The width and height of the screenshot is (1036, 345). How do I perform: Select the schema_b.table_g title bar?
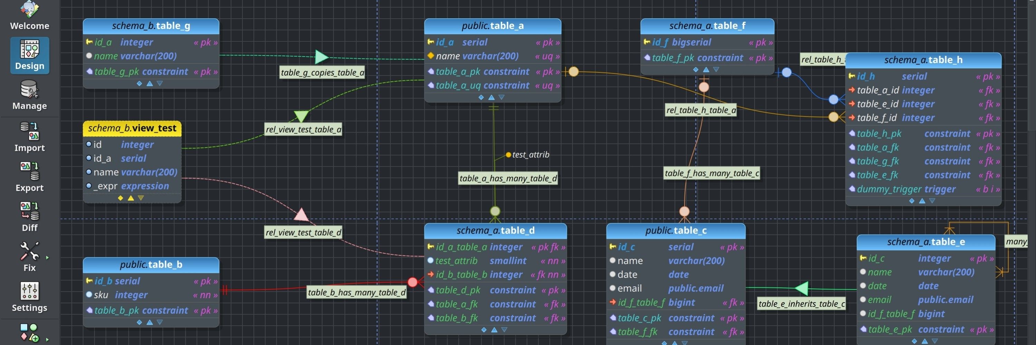pos(151,26)
